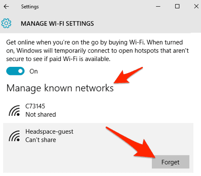201x176 pixels.
Task: Click the Settings window title text
Action: [x=30, y=7]
